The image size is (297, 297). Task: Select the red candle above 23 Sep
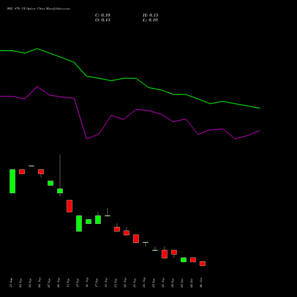tap(136, 239)
